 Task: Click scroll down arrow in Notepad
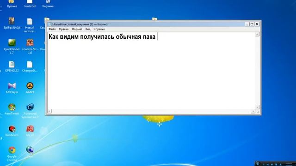257,107
